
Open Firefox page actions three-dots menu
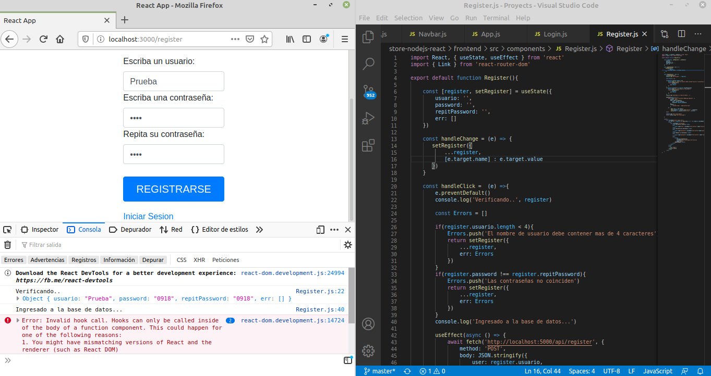coord(235,39)
